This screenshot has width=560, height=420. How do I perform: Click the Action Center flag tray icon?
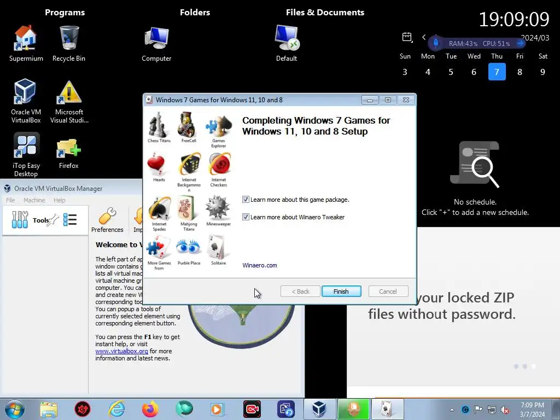click(478, 410)
